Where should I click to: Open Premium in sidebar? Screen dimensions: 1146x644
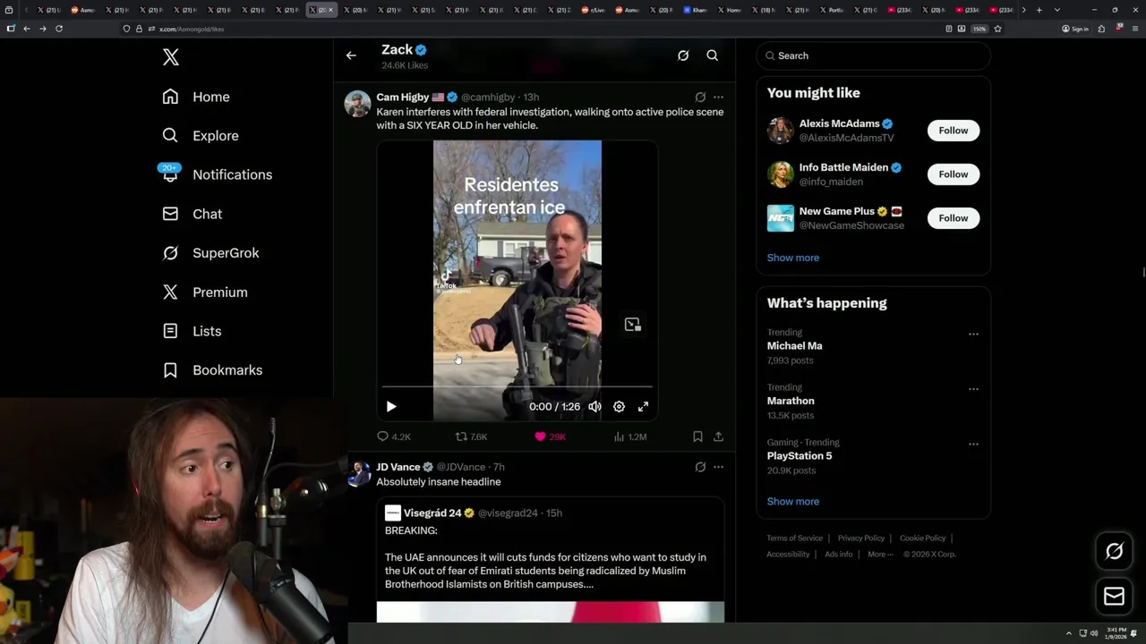click(x=204, y=292)
